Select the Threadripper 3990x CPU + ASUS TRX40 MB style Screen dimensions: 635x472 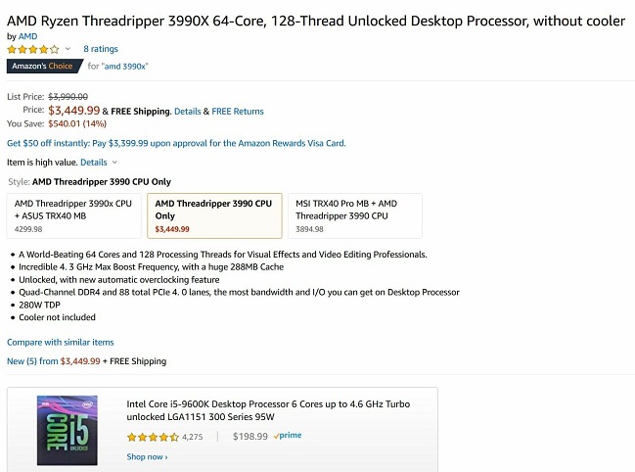(x=74, y=215)
